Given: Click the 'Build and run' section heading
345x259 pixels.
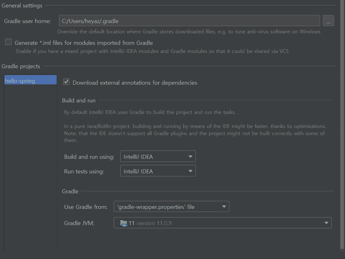Looking at the screenshot, I should click(79, 100).
